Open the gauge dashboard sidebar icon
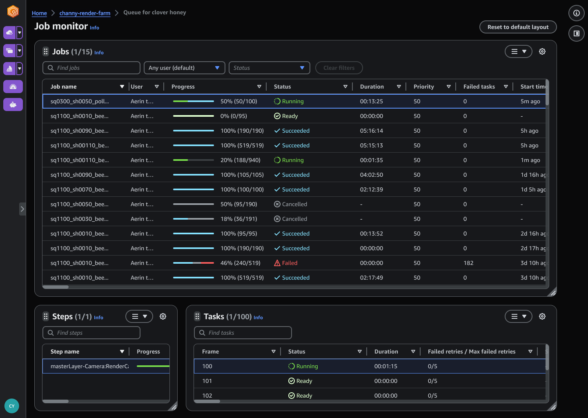Viewport: 588px width, 418px height. click(13, 87)
